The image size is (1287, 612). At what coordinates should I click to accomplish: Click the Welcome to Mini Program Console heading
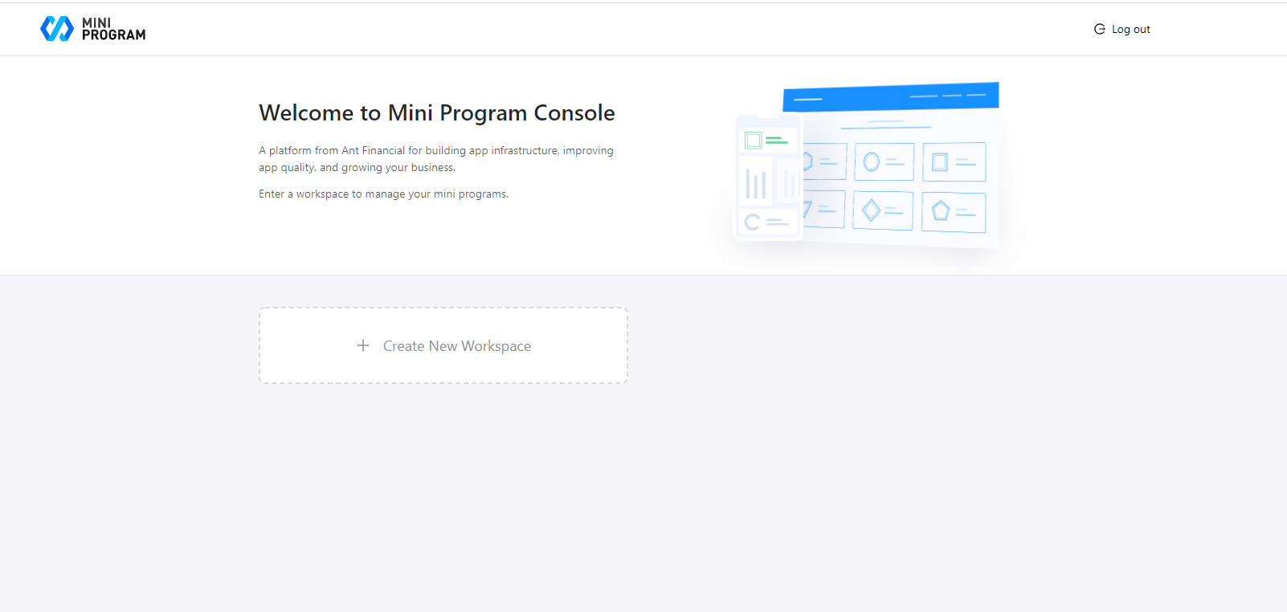pyautogui.click(x=436, y=113)
